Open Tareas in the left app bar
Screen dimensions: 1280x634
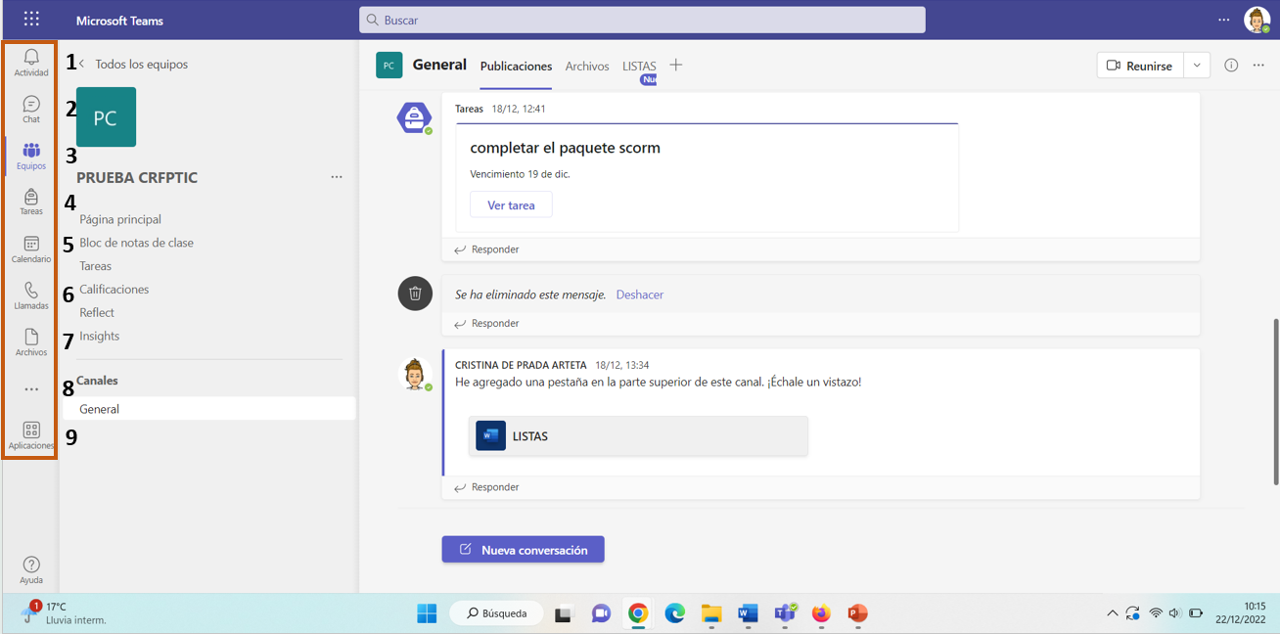31,203
